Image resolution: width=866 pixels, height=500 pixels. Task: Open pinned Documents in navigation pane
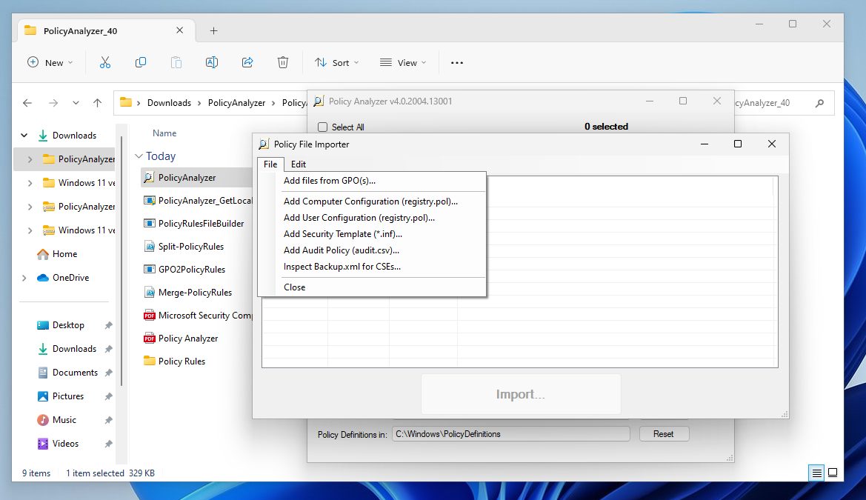(67, 373)
